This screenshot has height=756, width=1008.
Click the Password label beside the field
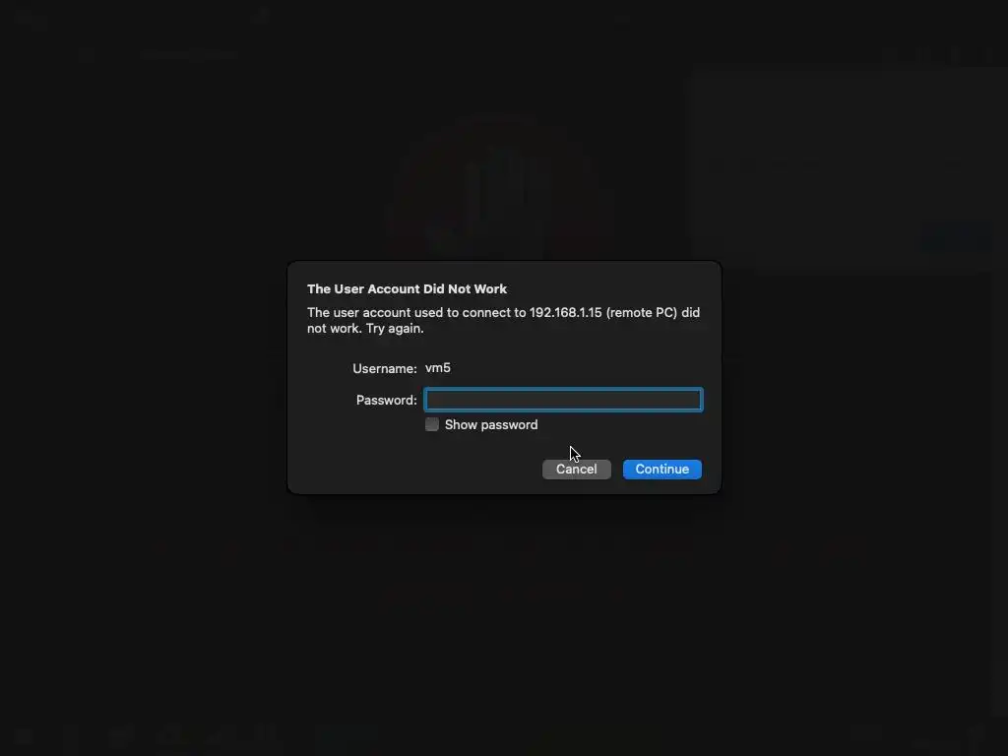pos(386,400)
